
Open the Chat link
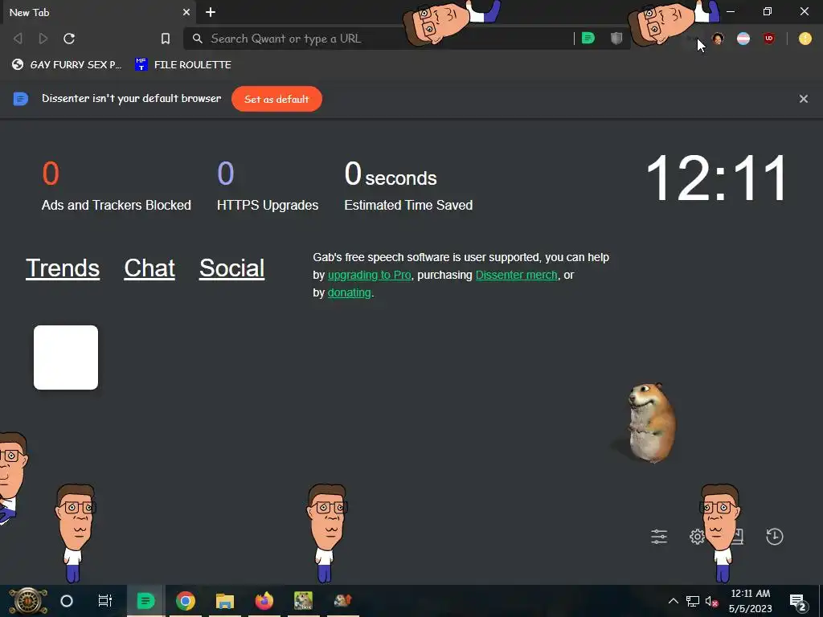pos(149,268)
